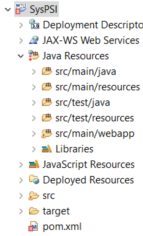The height and width of the screenshot is (236, 143).
Task: Expand the target folder arrow
Action: pos(21,211)
